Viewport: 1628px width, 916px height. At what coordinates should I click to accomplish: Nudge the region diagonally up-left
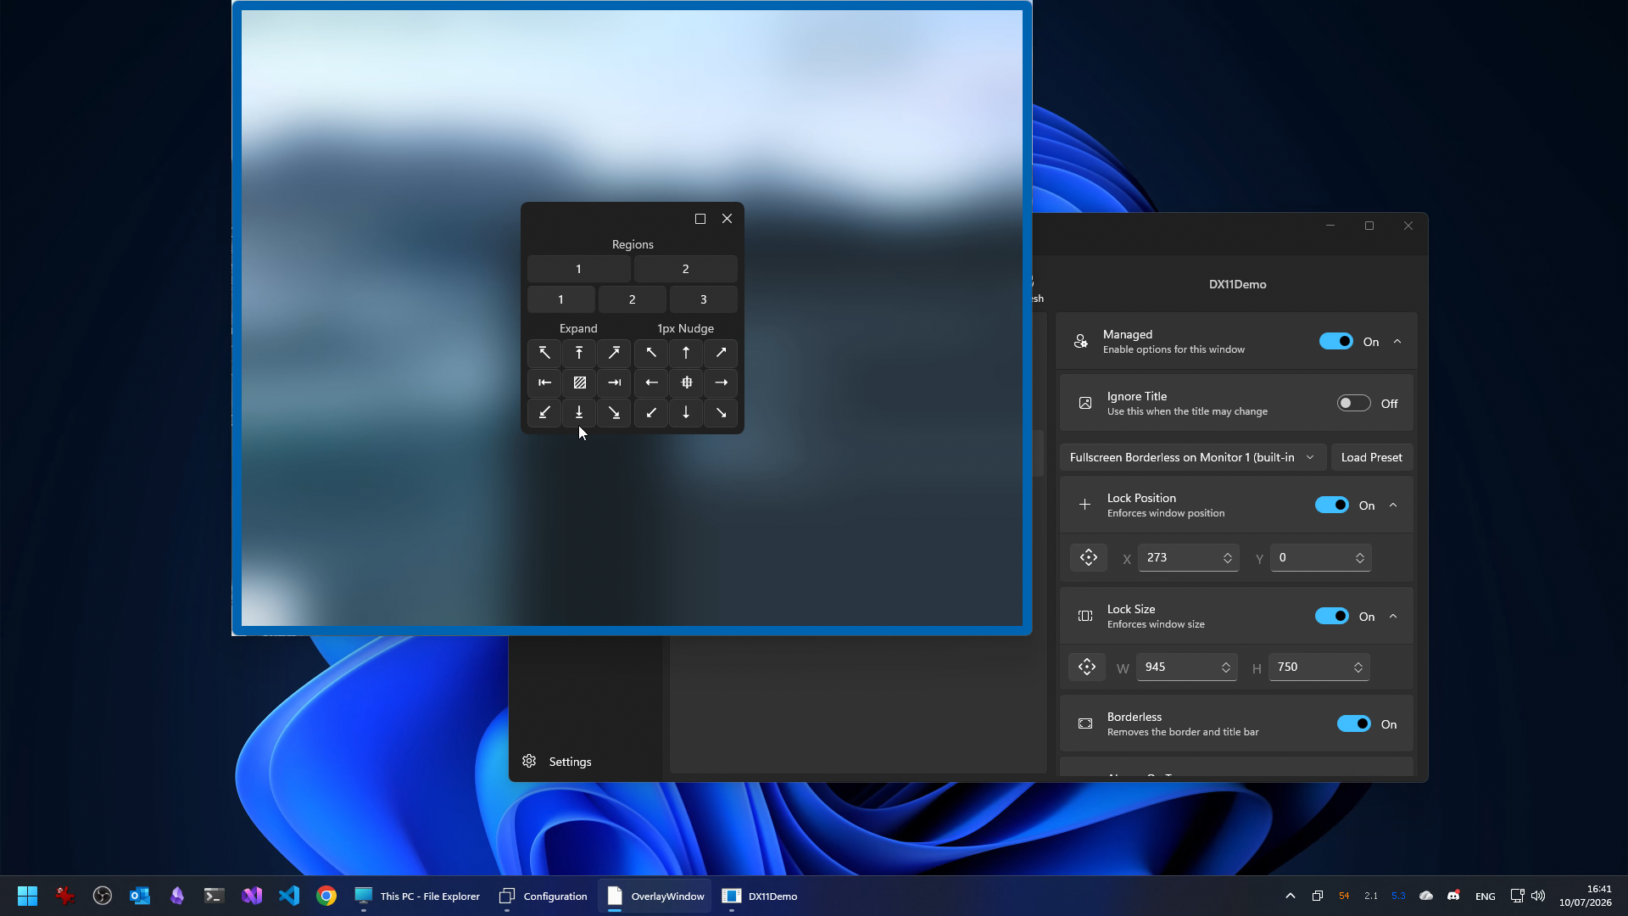(651, 353)
